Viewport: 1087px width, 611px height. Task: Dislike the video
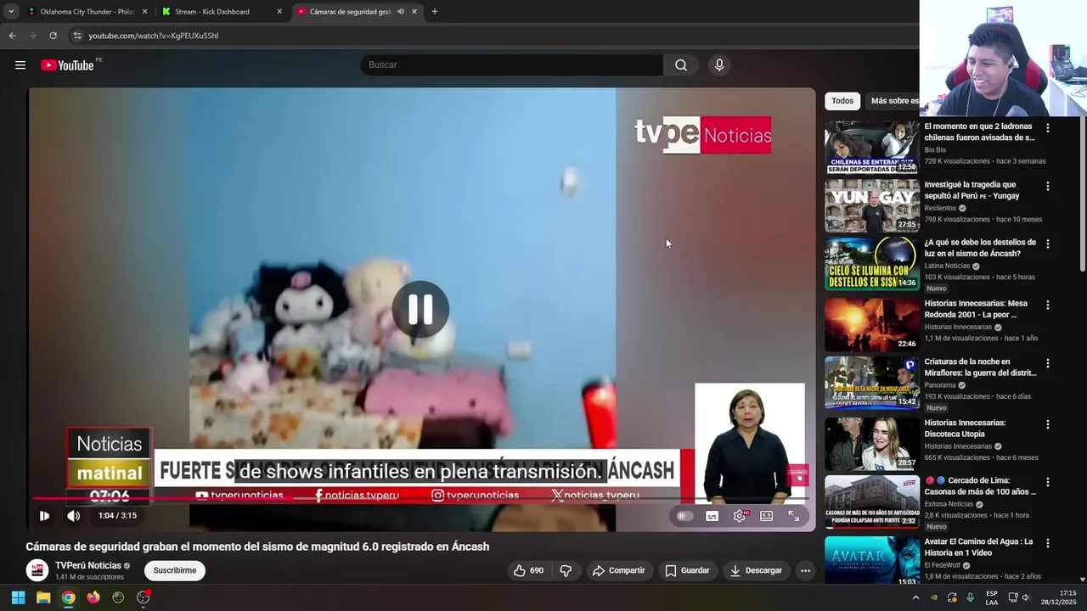coord(566,570)
